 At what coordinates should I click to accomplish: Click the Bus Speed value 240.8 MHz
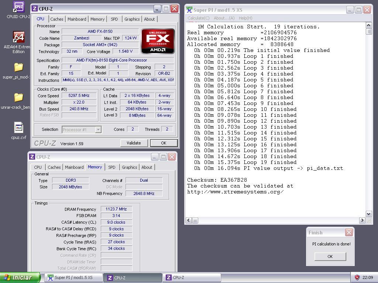(79, 109)
